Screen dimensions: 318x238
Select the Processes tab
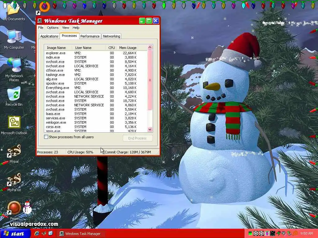pyautogui.click(x=69, y=36)
